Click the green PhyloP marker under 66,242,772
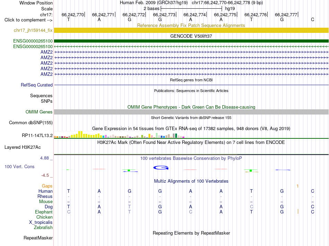329x246 pixels. 129,170
